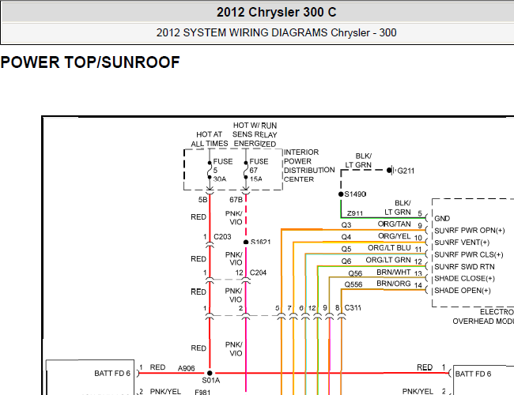Click the S1490 splice dot

(x=341, y=194)
